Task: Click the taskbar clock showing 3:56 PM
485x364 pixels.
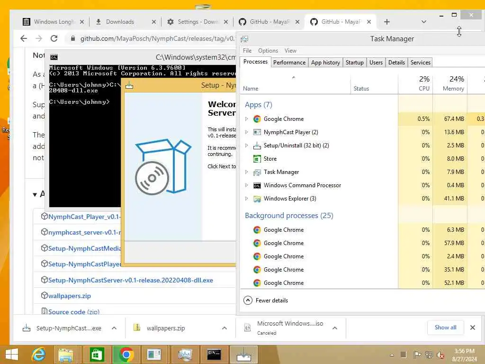Action: 464,355
